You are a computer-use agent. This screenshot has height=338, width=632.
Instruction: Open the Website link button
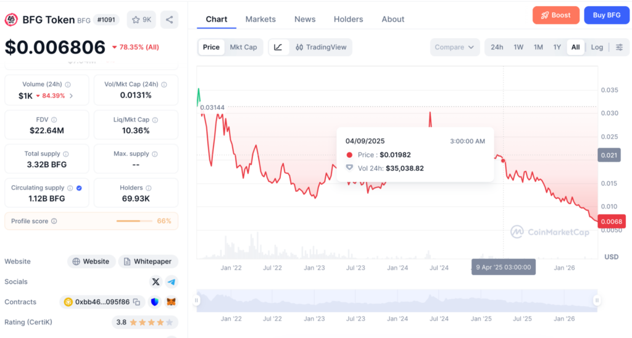[x=91, y=262]
